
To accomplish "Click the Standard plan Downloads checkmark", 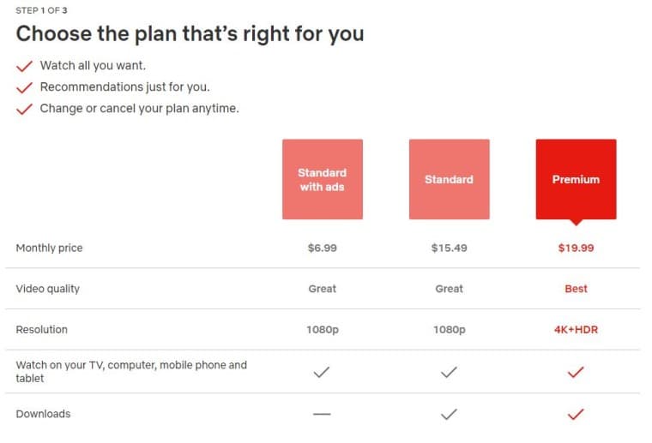I will (x=449, y=414).
